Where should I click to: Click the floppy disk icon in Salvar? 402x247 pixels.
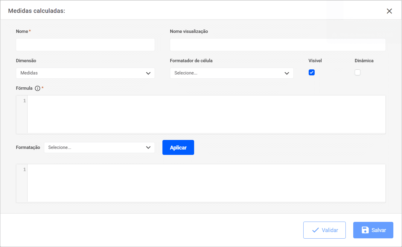click(365, 230)
